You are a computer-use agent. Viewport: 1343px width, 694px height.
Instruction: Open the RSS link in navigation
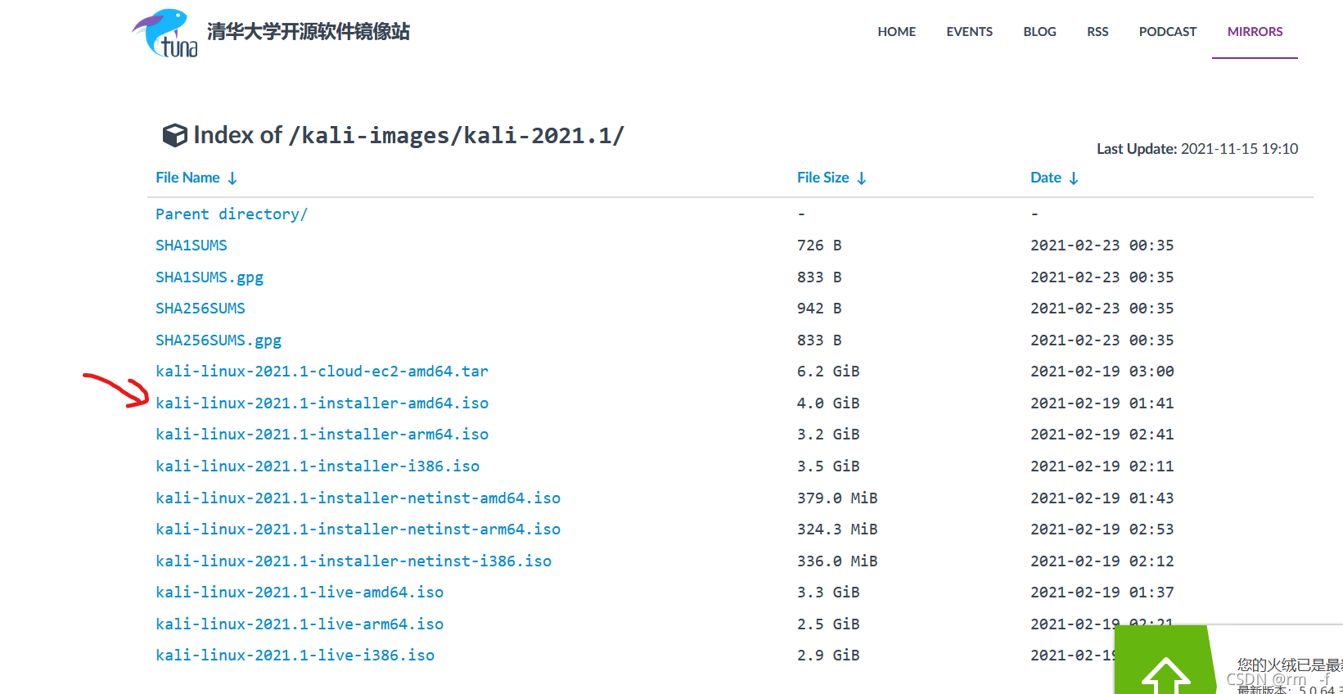[1097, 32]
